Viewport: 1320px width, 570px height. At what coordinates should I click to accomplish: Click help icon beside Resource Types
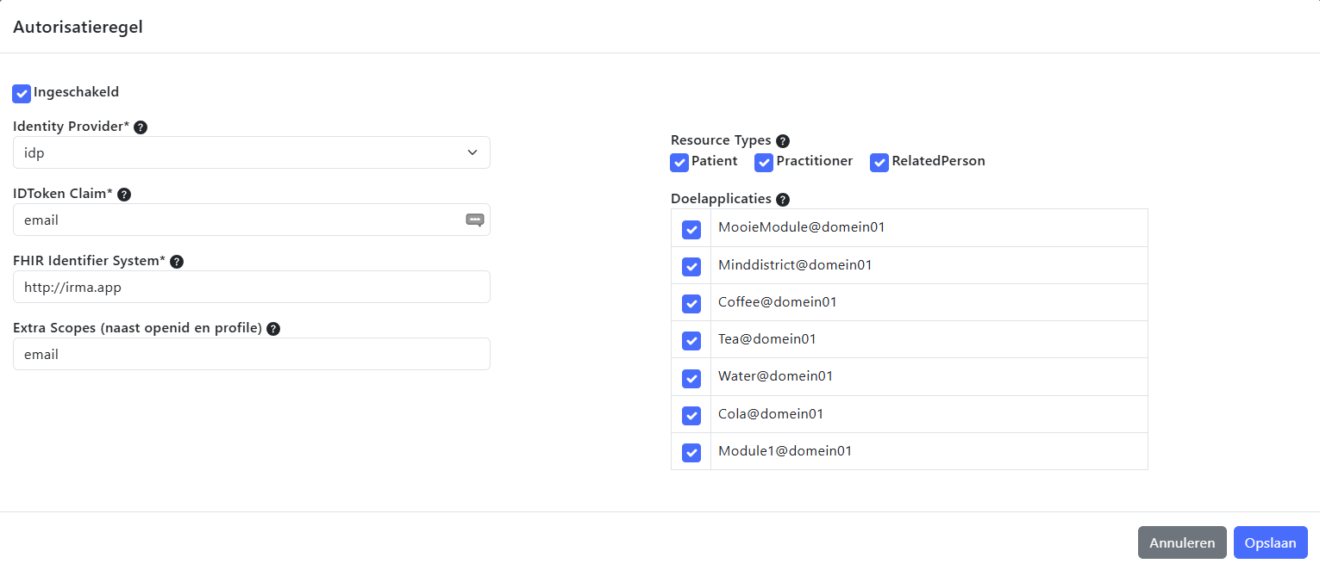pyautogui.click(x=783, y=141)
